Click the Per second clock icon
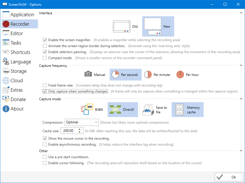245x183 pixels. [x=115, y=75]
